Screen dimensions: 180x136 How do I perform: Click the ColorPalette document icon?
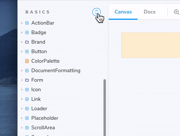[27, 61]
